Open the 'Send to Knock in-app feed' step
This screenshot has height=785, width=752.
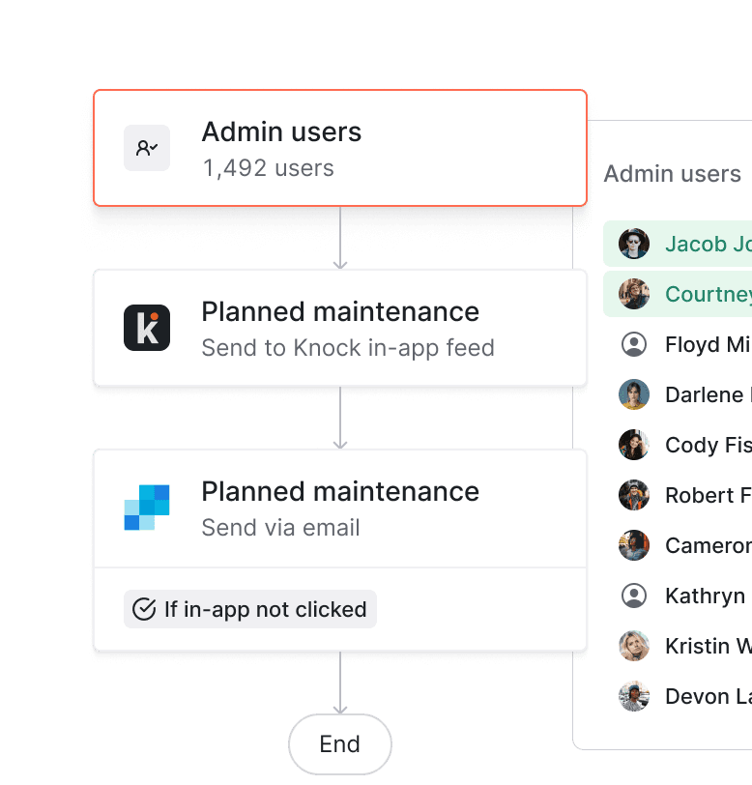pos(339,327)
